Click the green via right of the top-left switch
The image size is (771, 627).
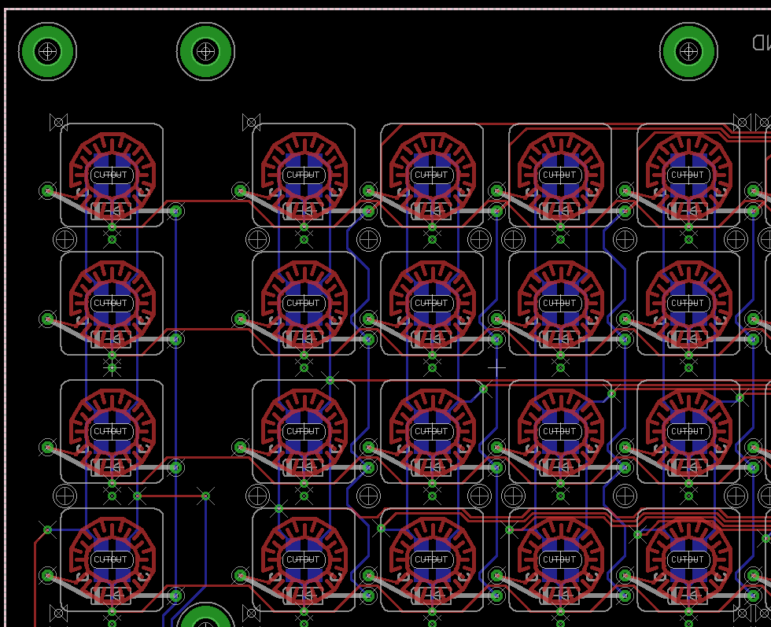176,211
